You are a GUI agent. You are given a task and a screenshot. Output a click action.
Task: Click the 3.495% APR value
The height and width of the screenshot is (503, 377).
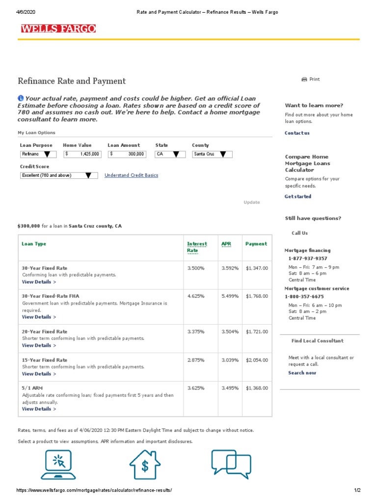pos(230,388)
